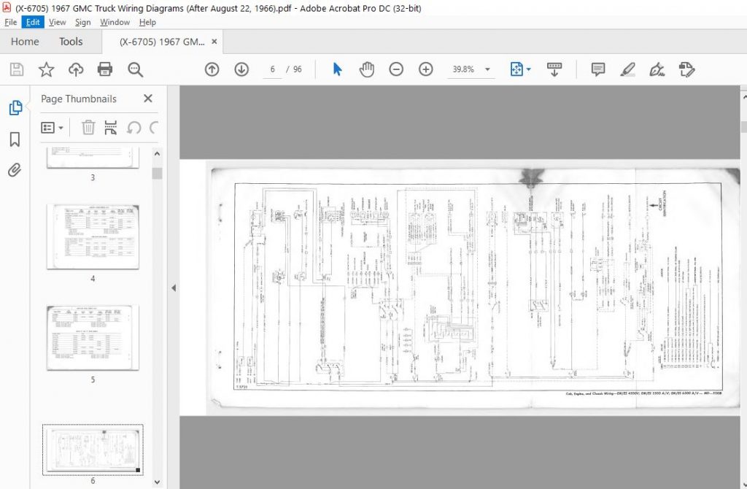Open the File menu
The image size is (747, 489).
(x=10, y=22)
